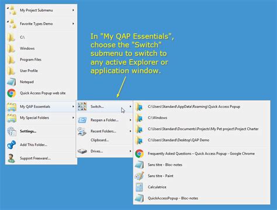277x210 pixels.
Task: Select Drives... label in submenu
Action: [x=96, y=151]
